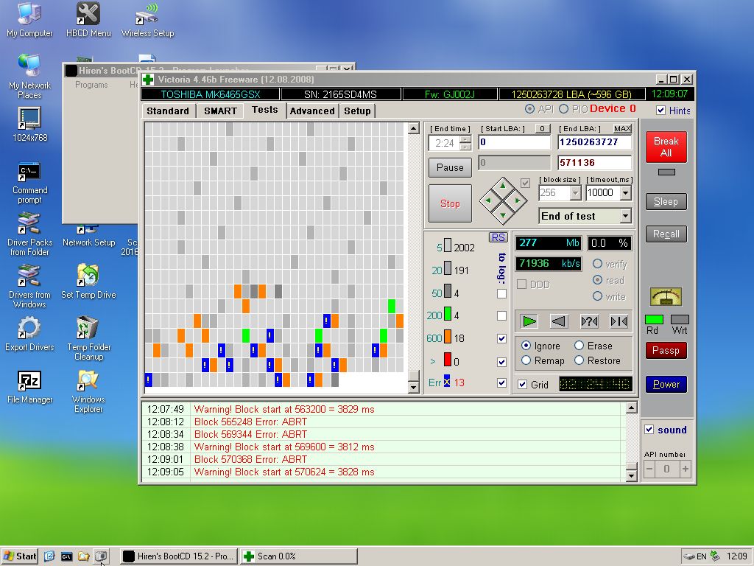Open File Manager 7z desktop icon
Image resolution: width=754 pixels, height=566 pixels.
click(x=29, y=387)
